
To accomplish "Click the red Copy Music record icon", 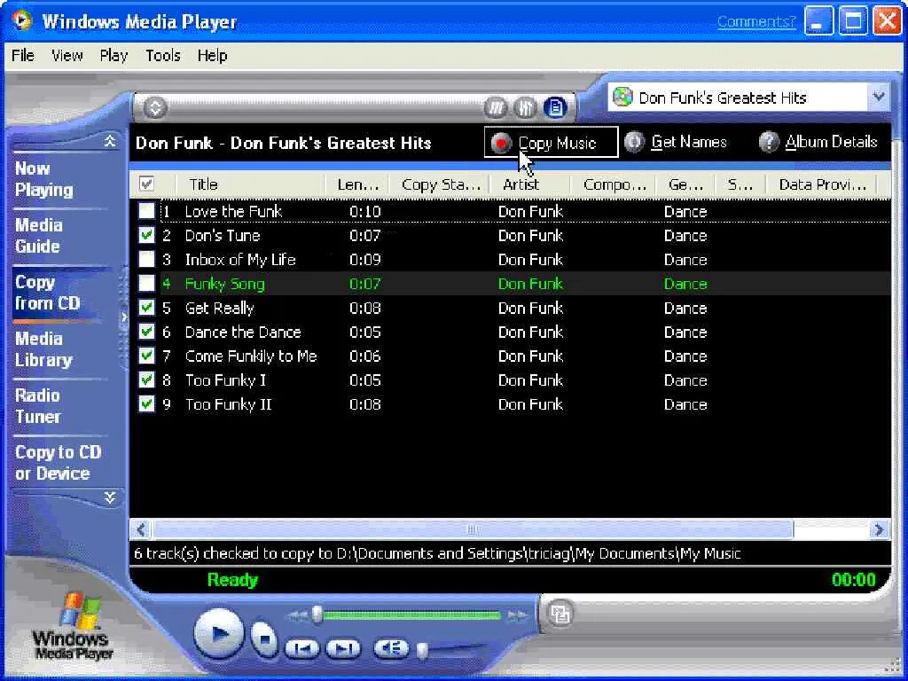I will point(501,143).
